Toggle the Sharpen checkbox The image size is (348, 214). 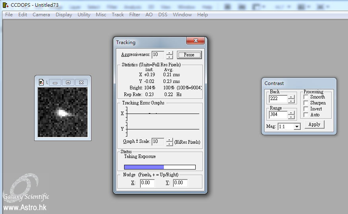305,103
